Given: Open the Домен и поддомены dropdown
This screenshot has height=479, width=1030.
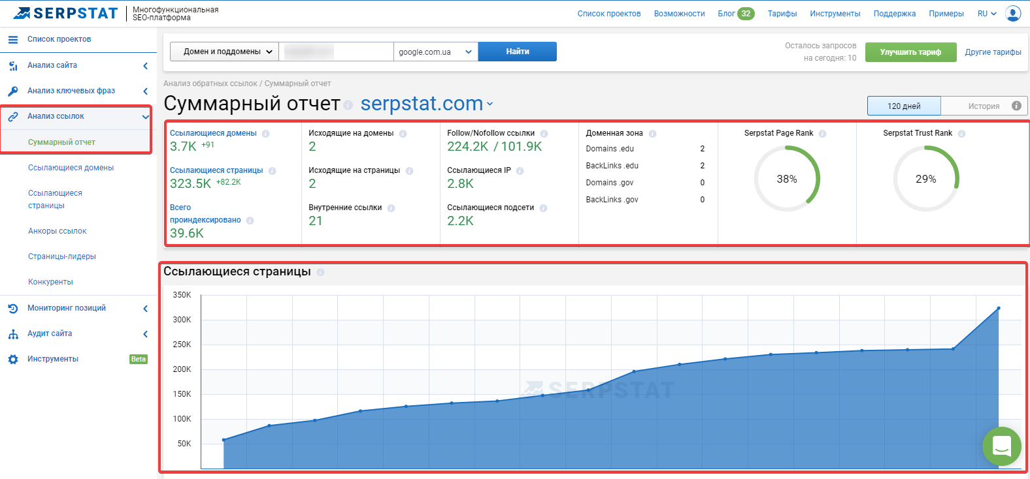Looking at the screenshot, I should (224, 52).
